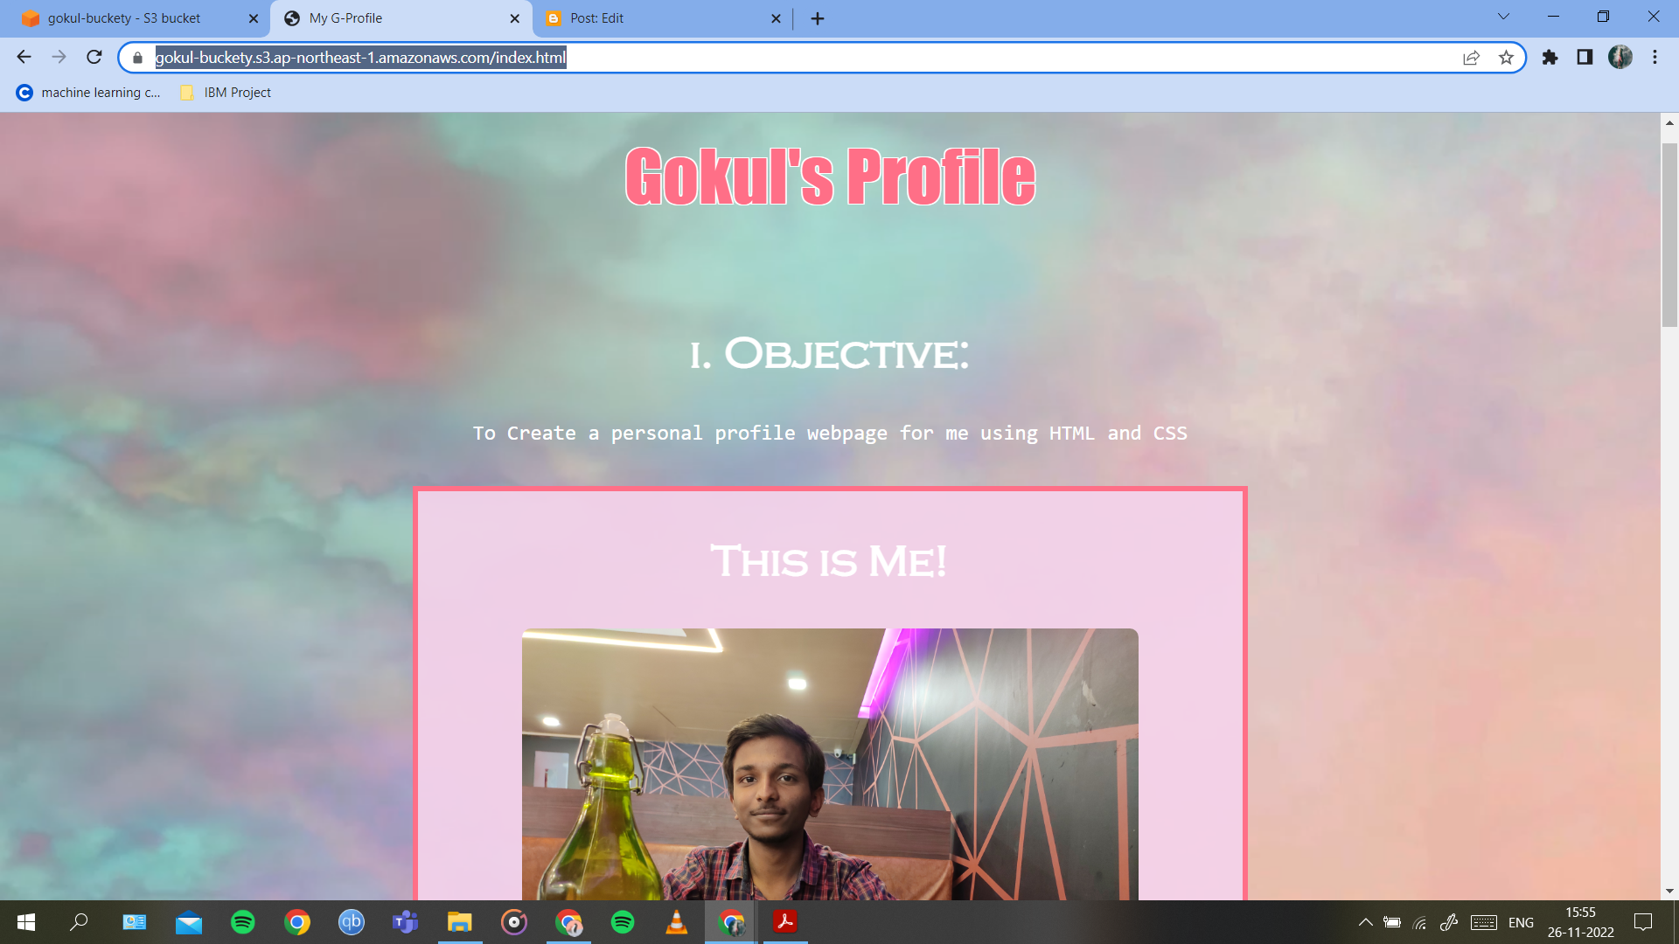Toggle the browser side panel
This screenshot has height=944, width=1679.
1585,58
